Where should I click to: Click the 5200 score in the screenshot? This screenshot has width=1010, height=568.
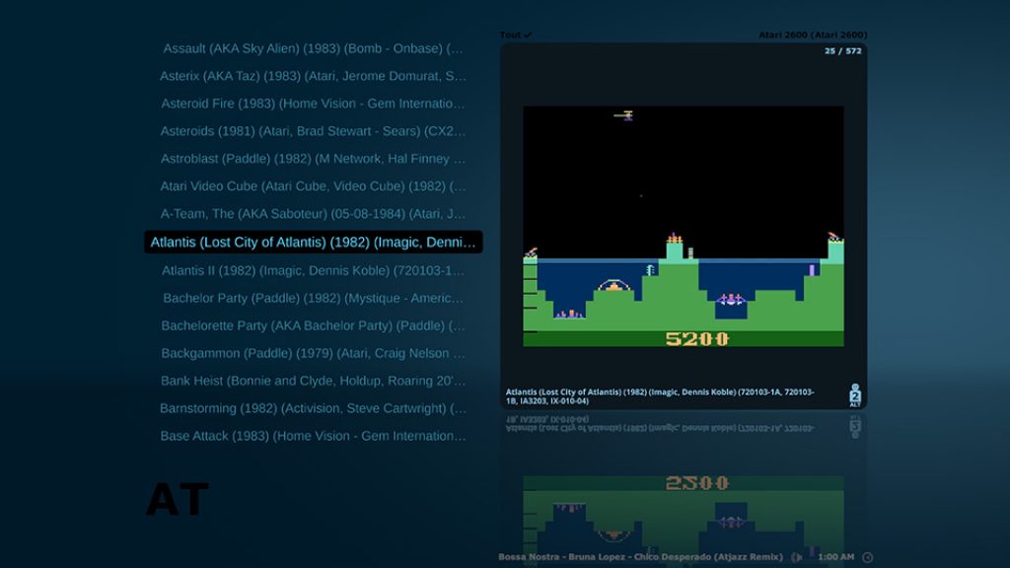point(696,339)
